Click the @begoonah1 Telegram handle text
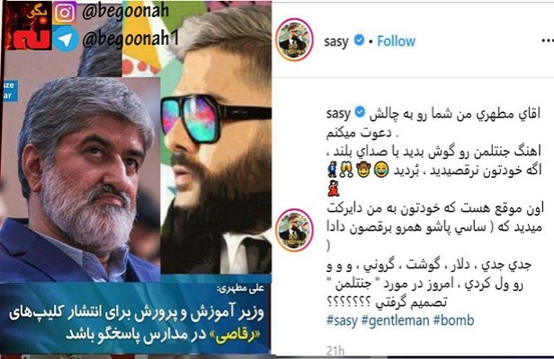Viewport: 554px width, 359px height. coord(130,38)
